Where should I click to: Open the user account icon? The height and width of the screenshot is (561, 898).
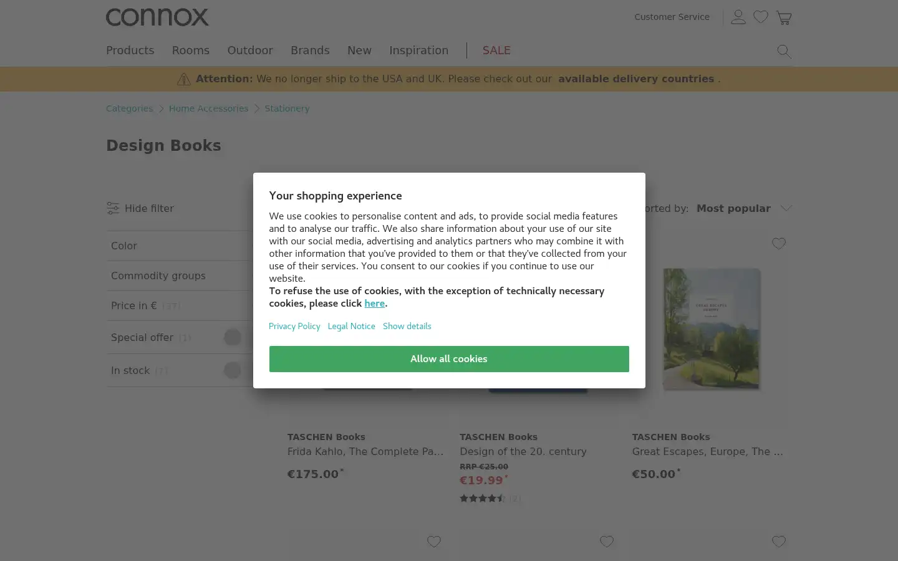click(x=738, y=17)
